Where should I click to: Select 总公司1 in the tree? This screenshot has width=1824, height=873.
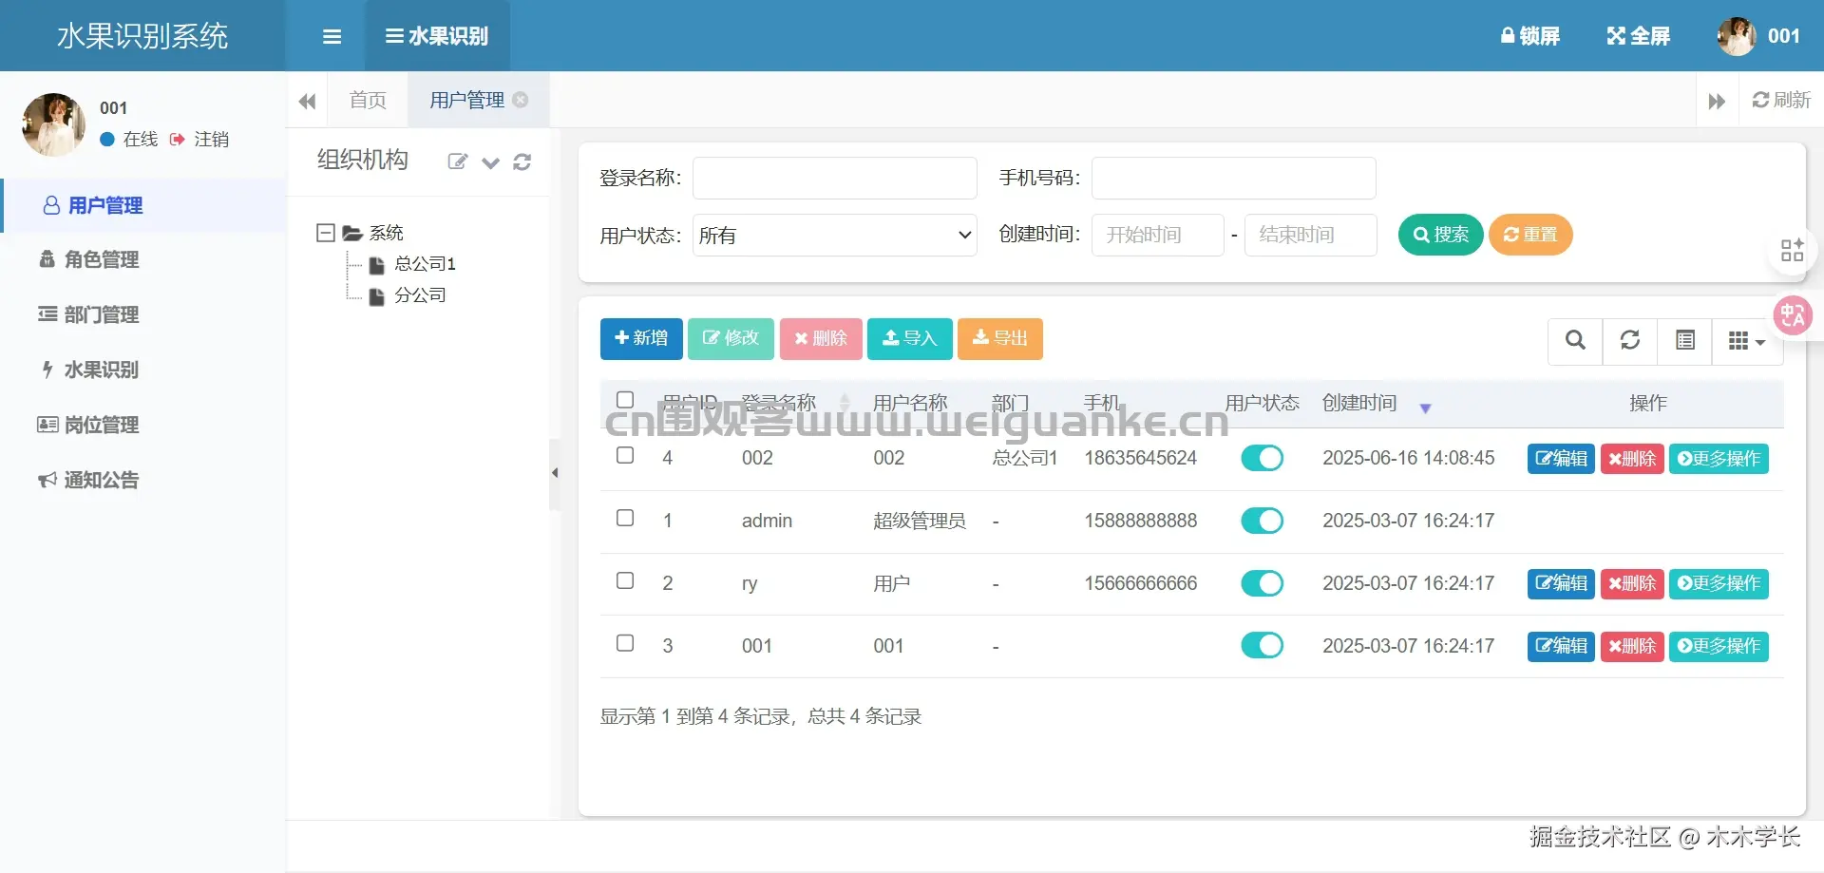(425, 264)
